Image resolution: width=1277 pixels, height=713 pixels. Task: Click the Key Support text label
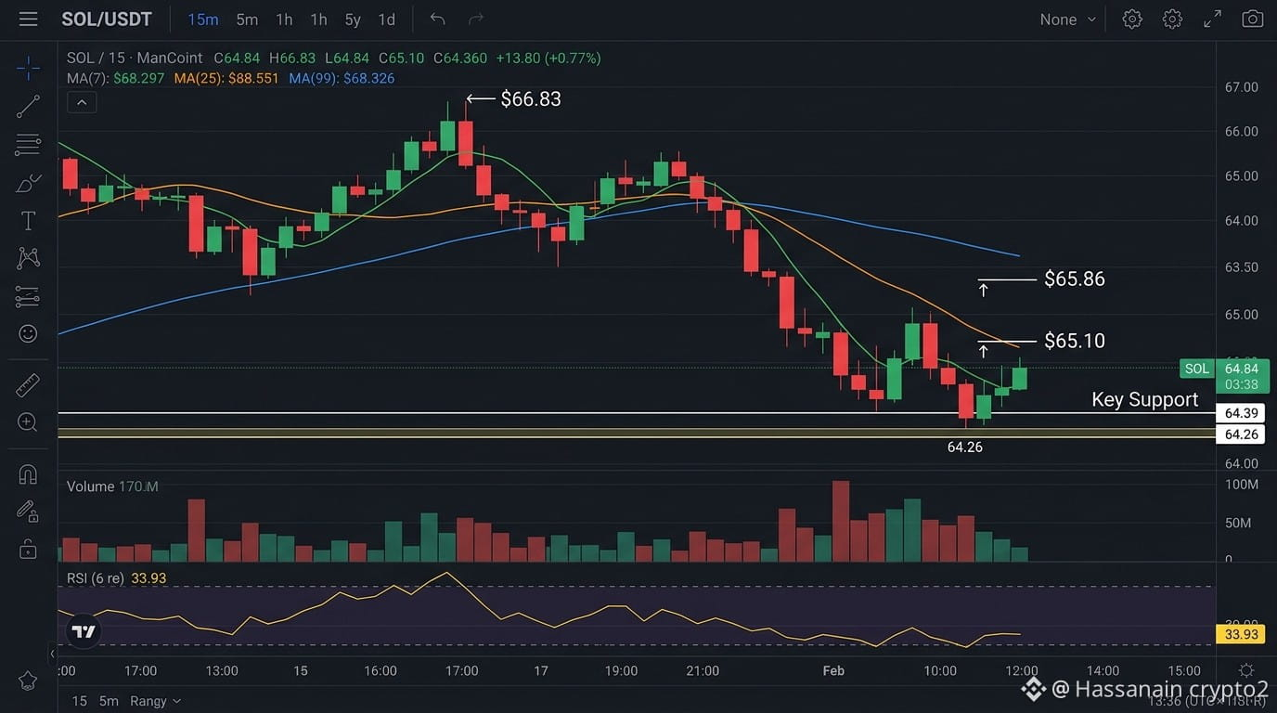click(x=1144, y=399)
